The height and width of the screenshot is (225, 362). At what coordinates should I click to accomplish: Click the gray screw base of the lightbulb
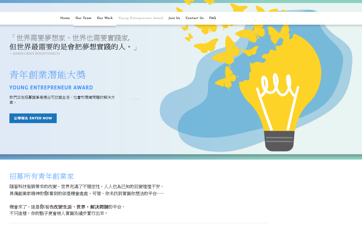pos(279,141)
